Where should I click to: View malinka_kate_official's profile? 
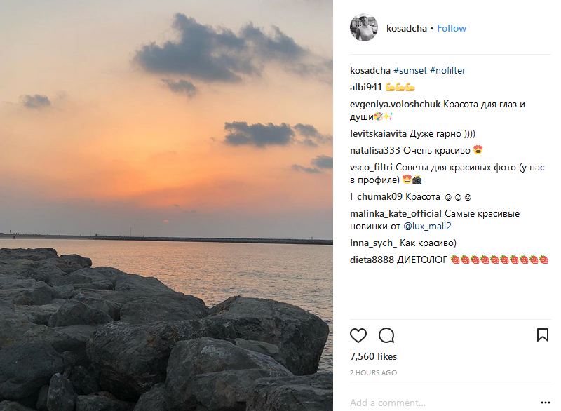396,213
